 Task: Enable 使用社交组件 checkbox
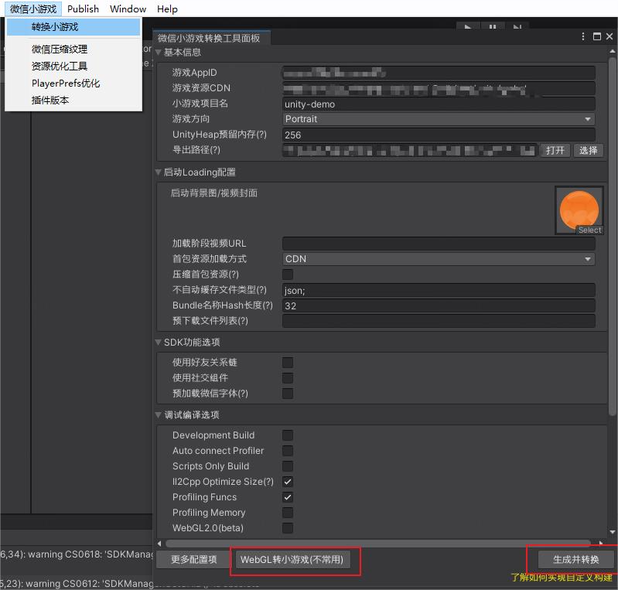coord(288,377)
